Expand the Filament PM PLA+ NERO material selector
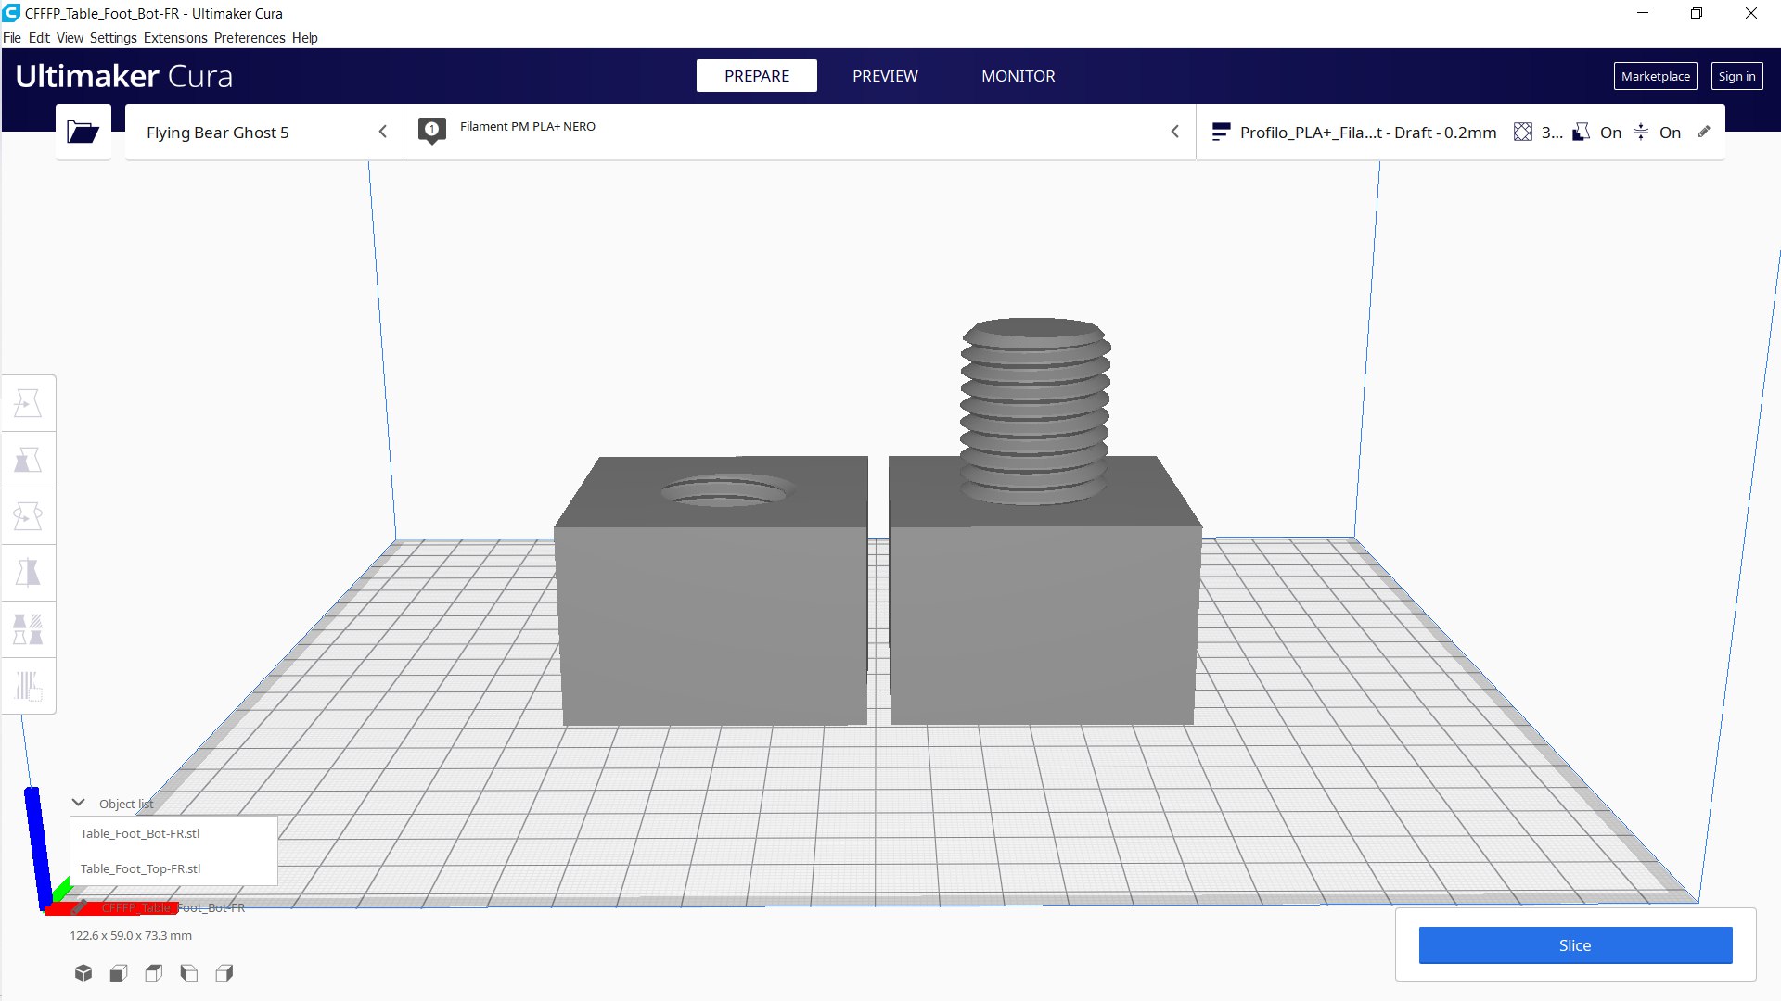Viewport: 1781px width, 1001px height. click(x=800, y=133)
